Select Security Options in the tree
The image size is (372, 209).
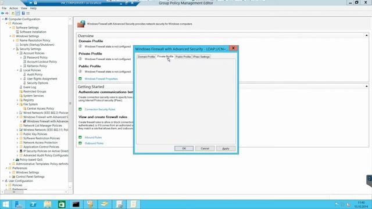tap(37, 83)
